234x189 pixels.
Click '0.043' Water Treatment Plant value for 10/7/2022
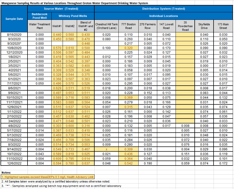(40, 154)
